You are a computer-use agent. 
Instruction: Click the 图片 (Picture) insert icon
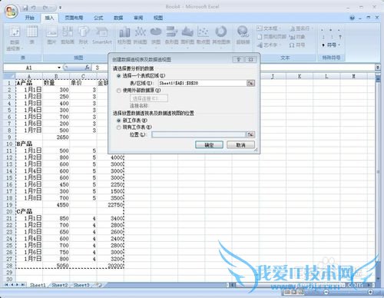(51, 35)
